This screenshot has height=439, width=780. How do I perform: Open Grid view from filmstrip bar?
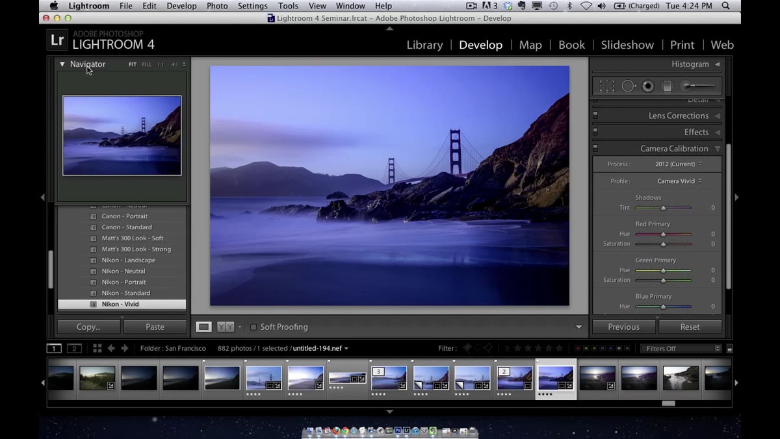(97, 348)
